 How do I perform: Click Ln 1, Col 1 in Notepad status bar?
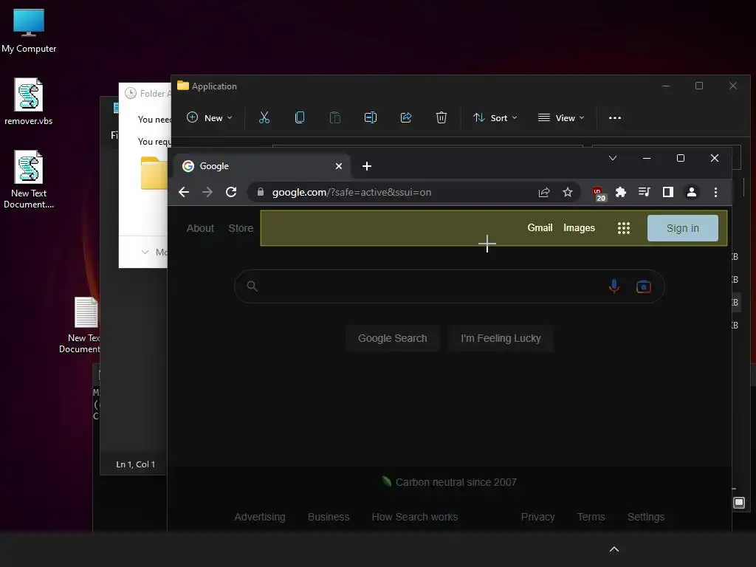coord(136,464)
